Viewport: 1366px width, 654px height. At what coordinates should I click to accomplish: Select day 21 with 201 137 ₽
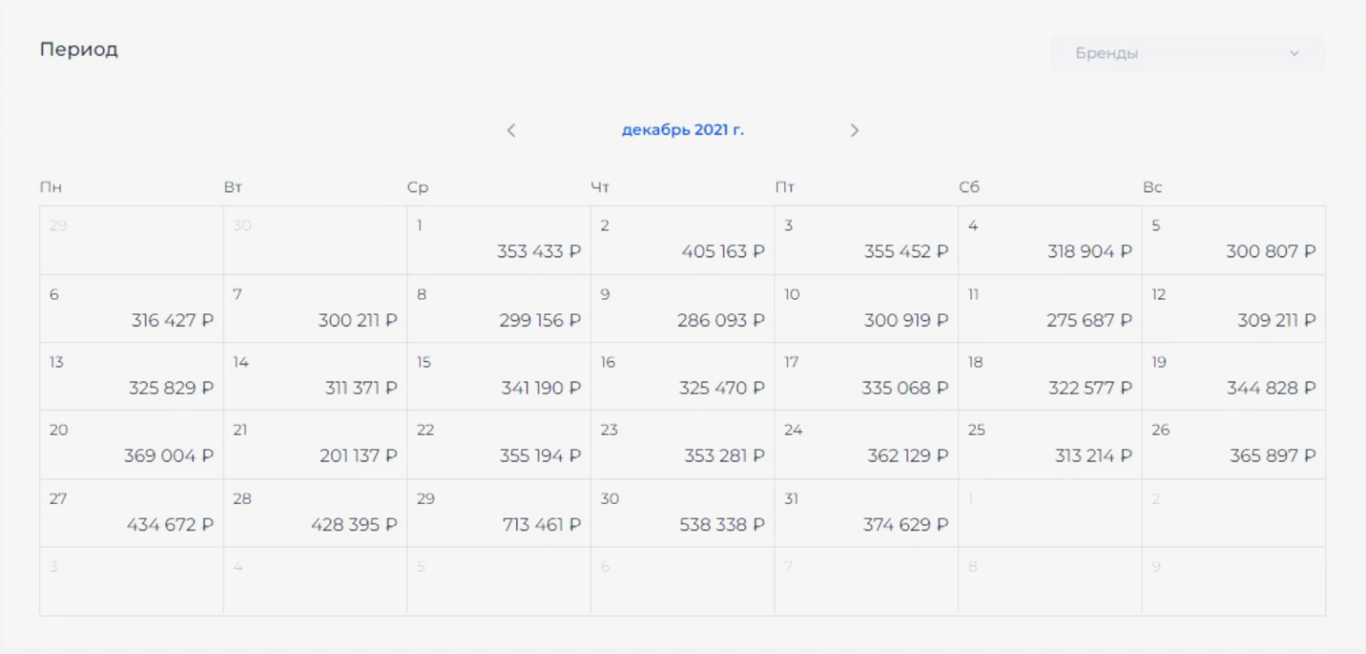point(316,445)
